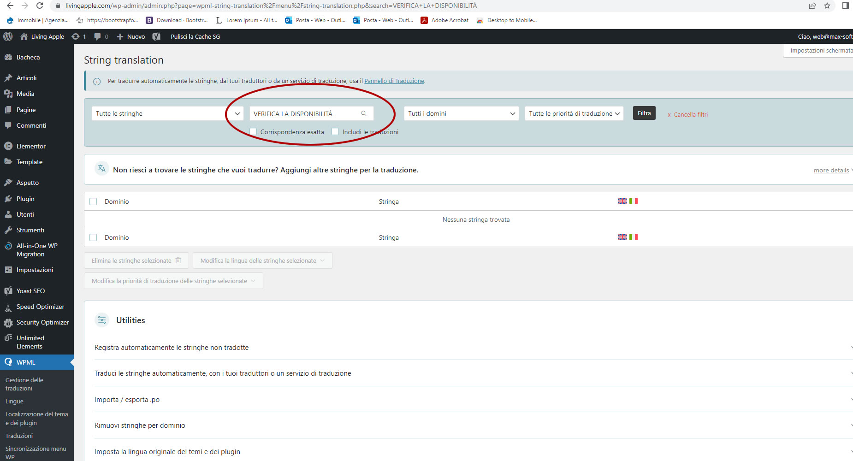Image resolution: width=853 pixels, height=461 pixels.
Task: Follow the Pannello di Traduzione link
Action: [394, 81]
